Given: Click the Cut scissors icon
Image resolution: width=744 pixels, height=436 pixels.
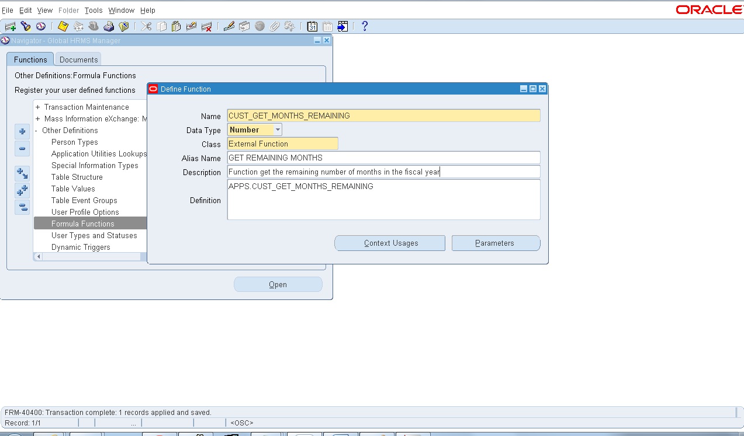Looking at the screenshot, I should [x=146, y=26].
